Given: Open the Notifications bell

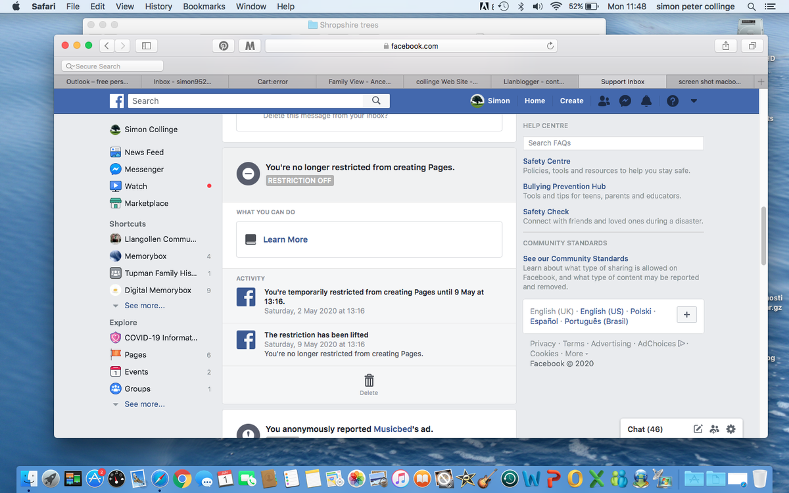Looking at the screenshot, I should tap(646, 101).
